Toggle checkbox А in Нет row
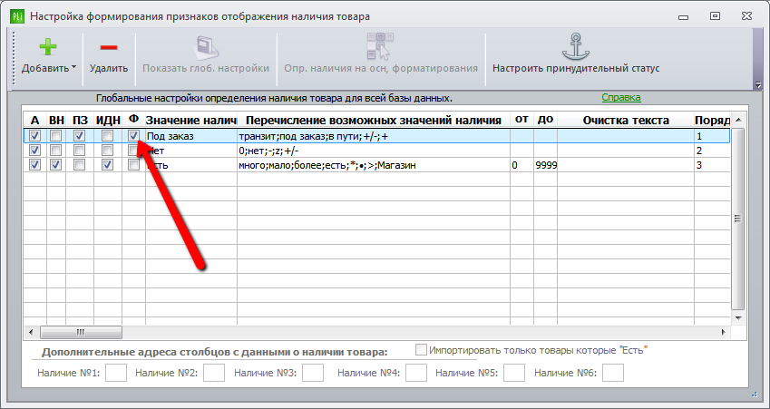The image size is (770, 409). coord(34,151)
